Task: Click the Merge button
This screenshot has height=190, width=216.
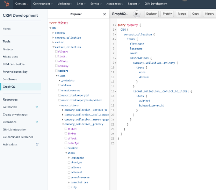Action: pyautogui.click(x=182, y=14)
